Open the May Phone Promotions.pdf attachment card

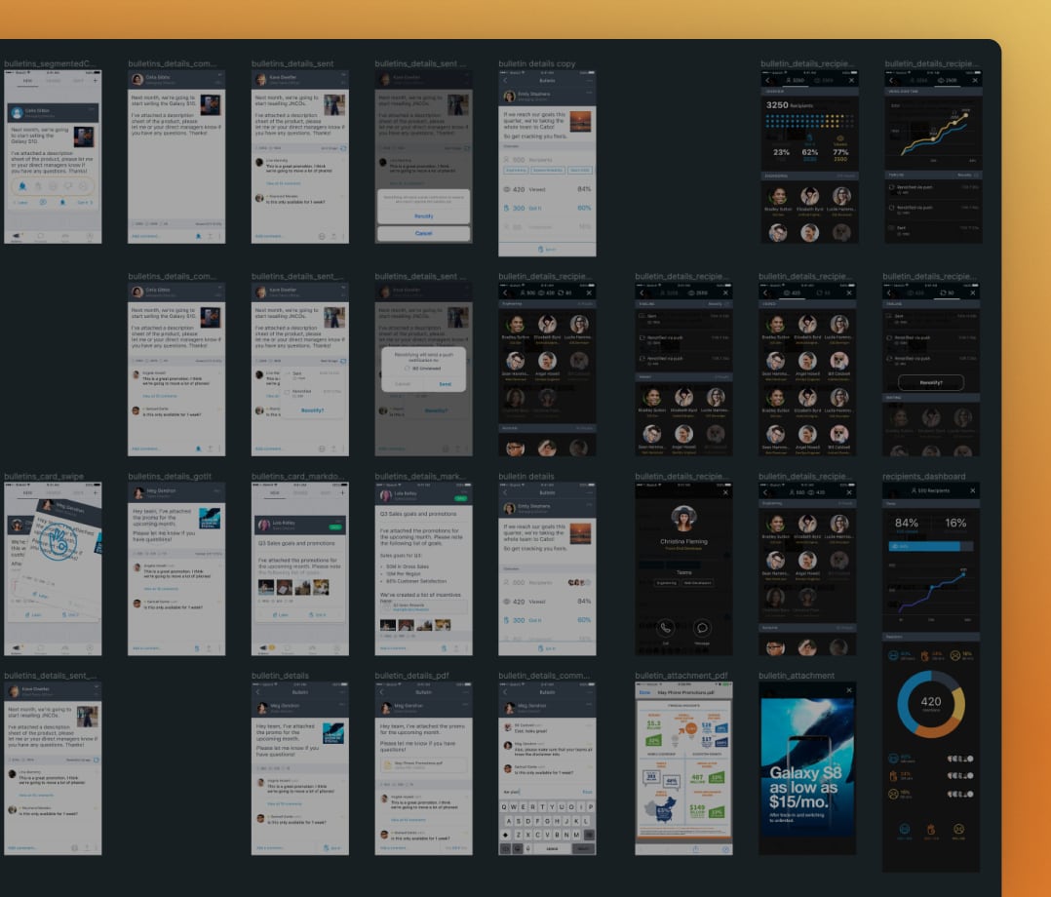pos(423,765)
